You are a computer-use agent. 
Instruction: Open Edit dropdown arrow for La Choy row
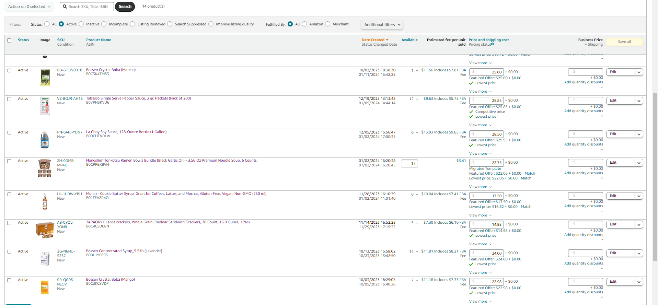pyautogui.click(x=639, y=134)
